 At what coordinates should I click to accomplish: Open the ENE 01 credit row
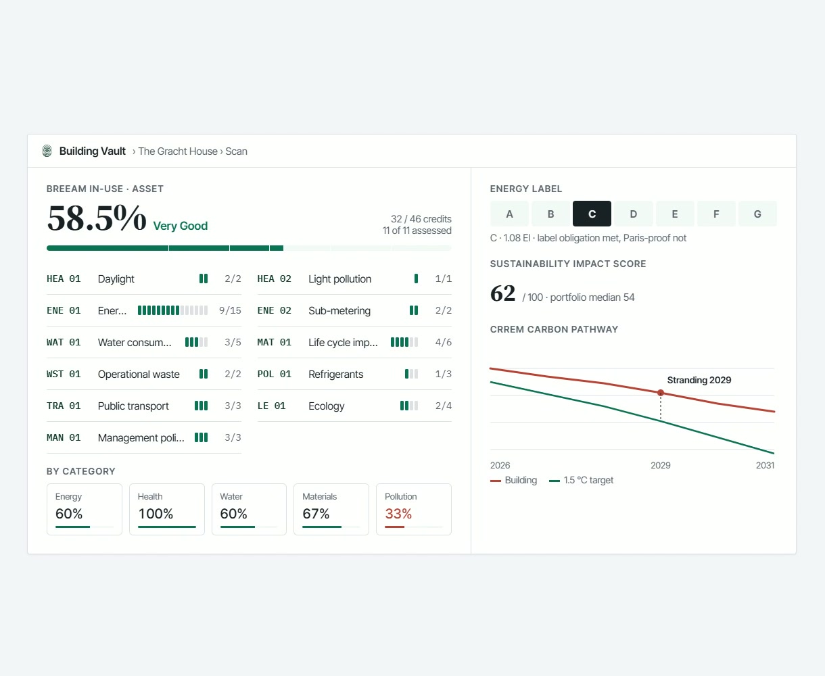pyautogui.click(x=144, y=310)
